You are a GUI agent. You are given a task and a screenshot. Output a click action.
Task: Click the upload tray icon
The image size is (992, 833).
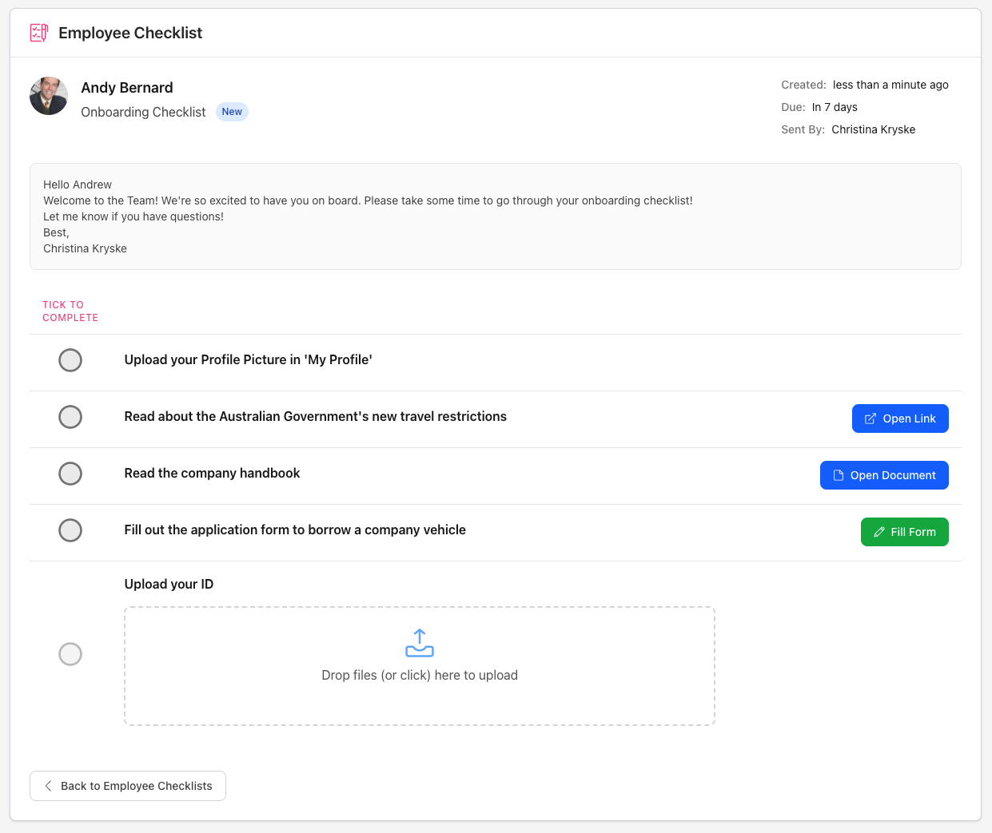click(420, 643)
